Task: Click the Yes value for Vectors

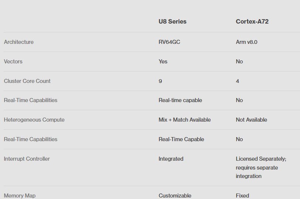Action: point(163,62)
